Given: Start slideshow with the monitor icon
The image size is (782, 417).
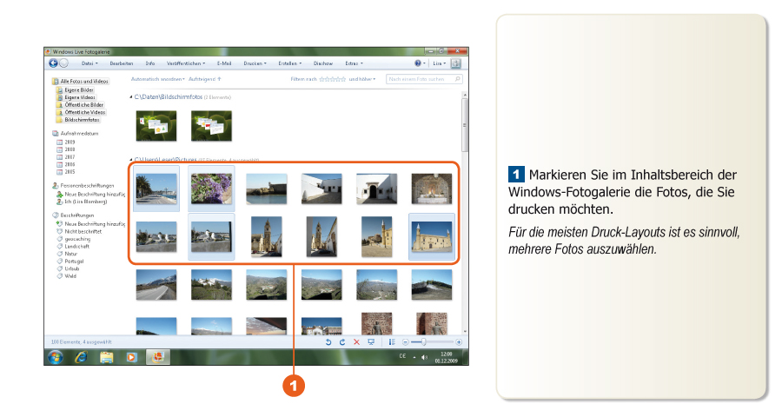Looking at the screenshot, I should [x=371, y=342].
